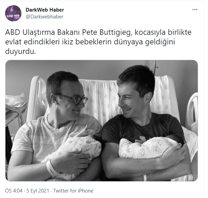Click the Twitter for iPhone source label
Viewport: 208px width, 198px height.
[x=73, y=191]
